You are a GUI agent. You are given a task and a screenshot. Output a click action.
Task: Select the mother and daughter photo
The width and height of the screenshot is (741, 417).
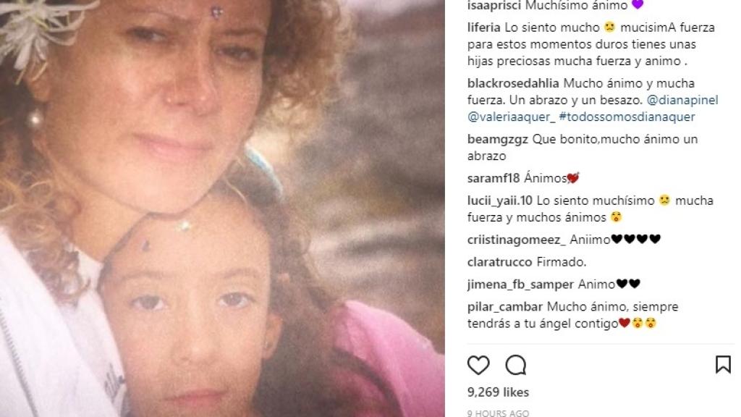(222, 208)
